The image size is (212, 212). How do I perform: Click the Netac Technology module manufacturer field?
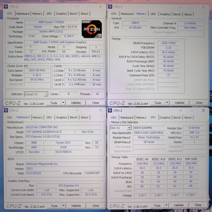click(x=149, y=137)
